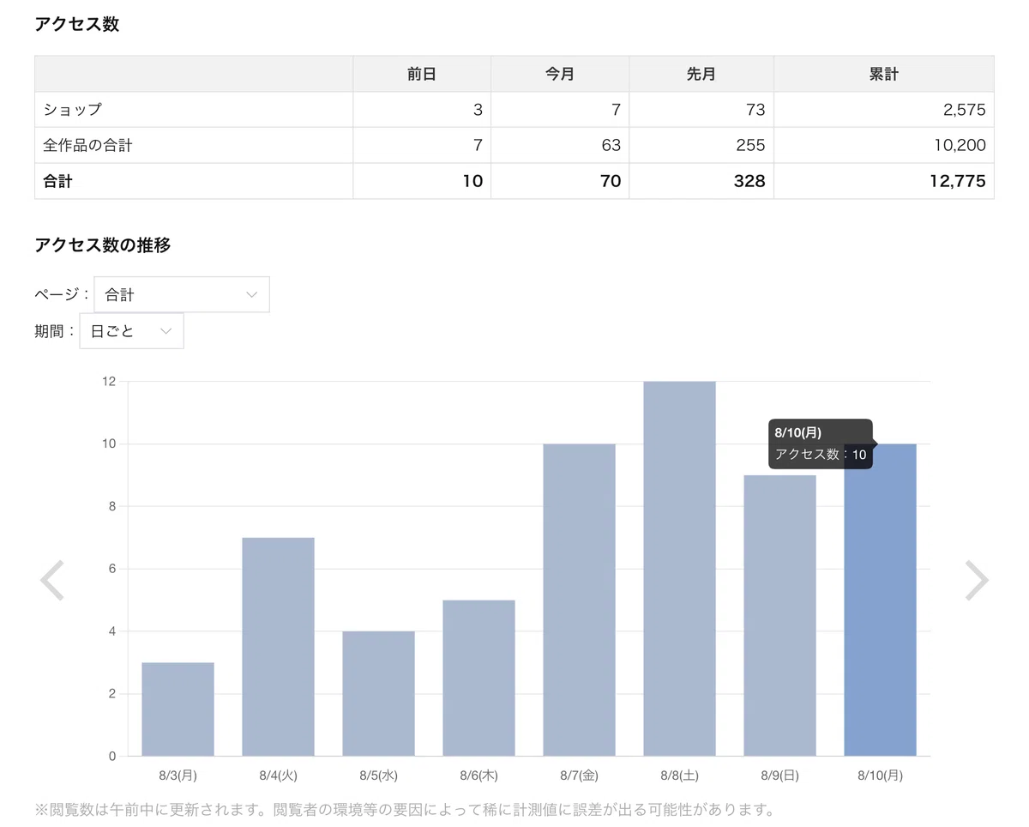Screen dimensions: 1029x827
Task: Select the highlighted 8/10(月) bar
Action: [x=880, y=600]
